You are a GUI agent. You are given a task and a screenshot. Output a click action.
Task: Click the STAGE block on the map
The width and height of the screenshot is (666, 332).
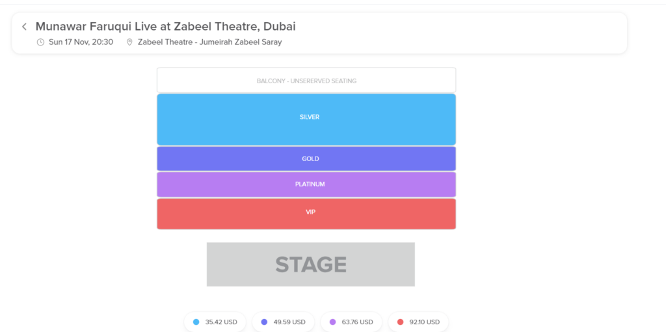pyautogui.click(x=310, y=264)
